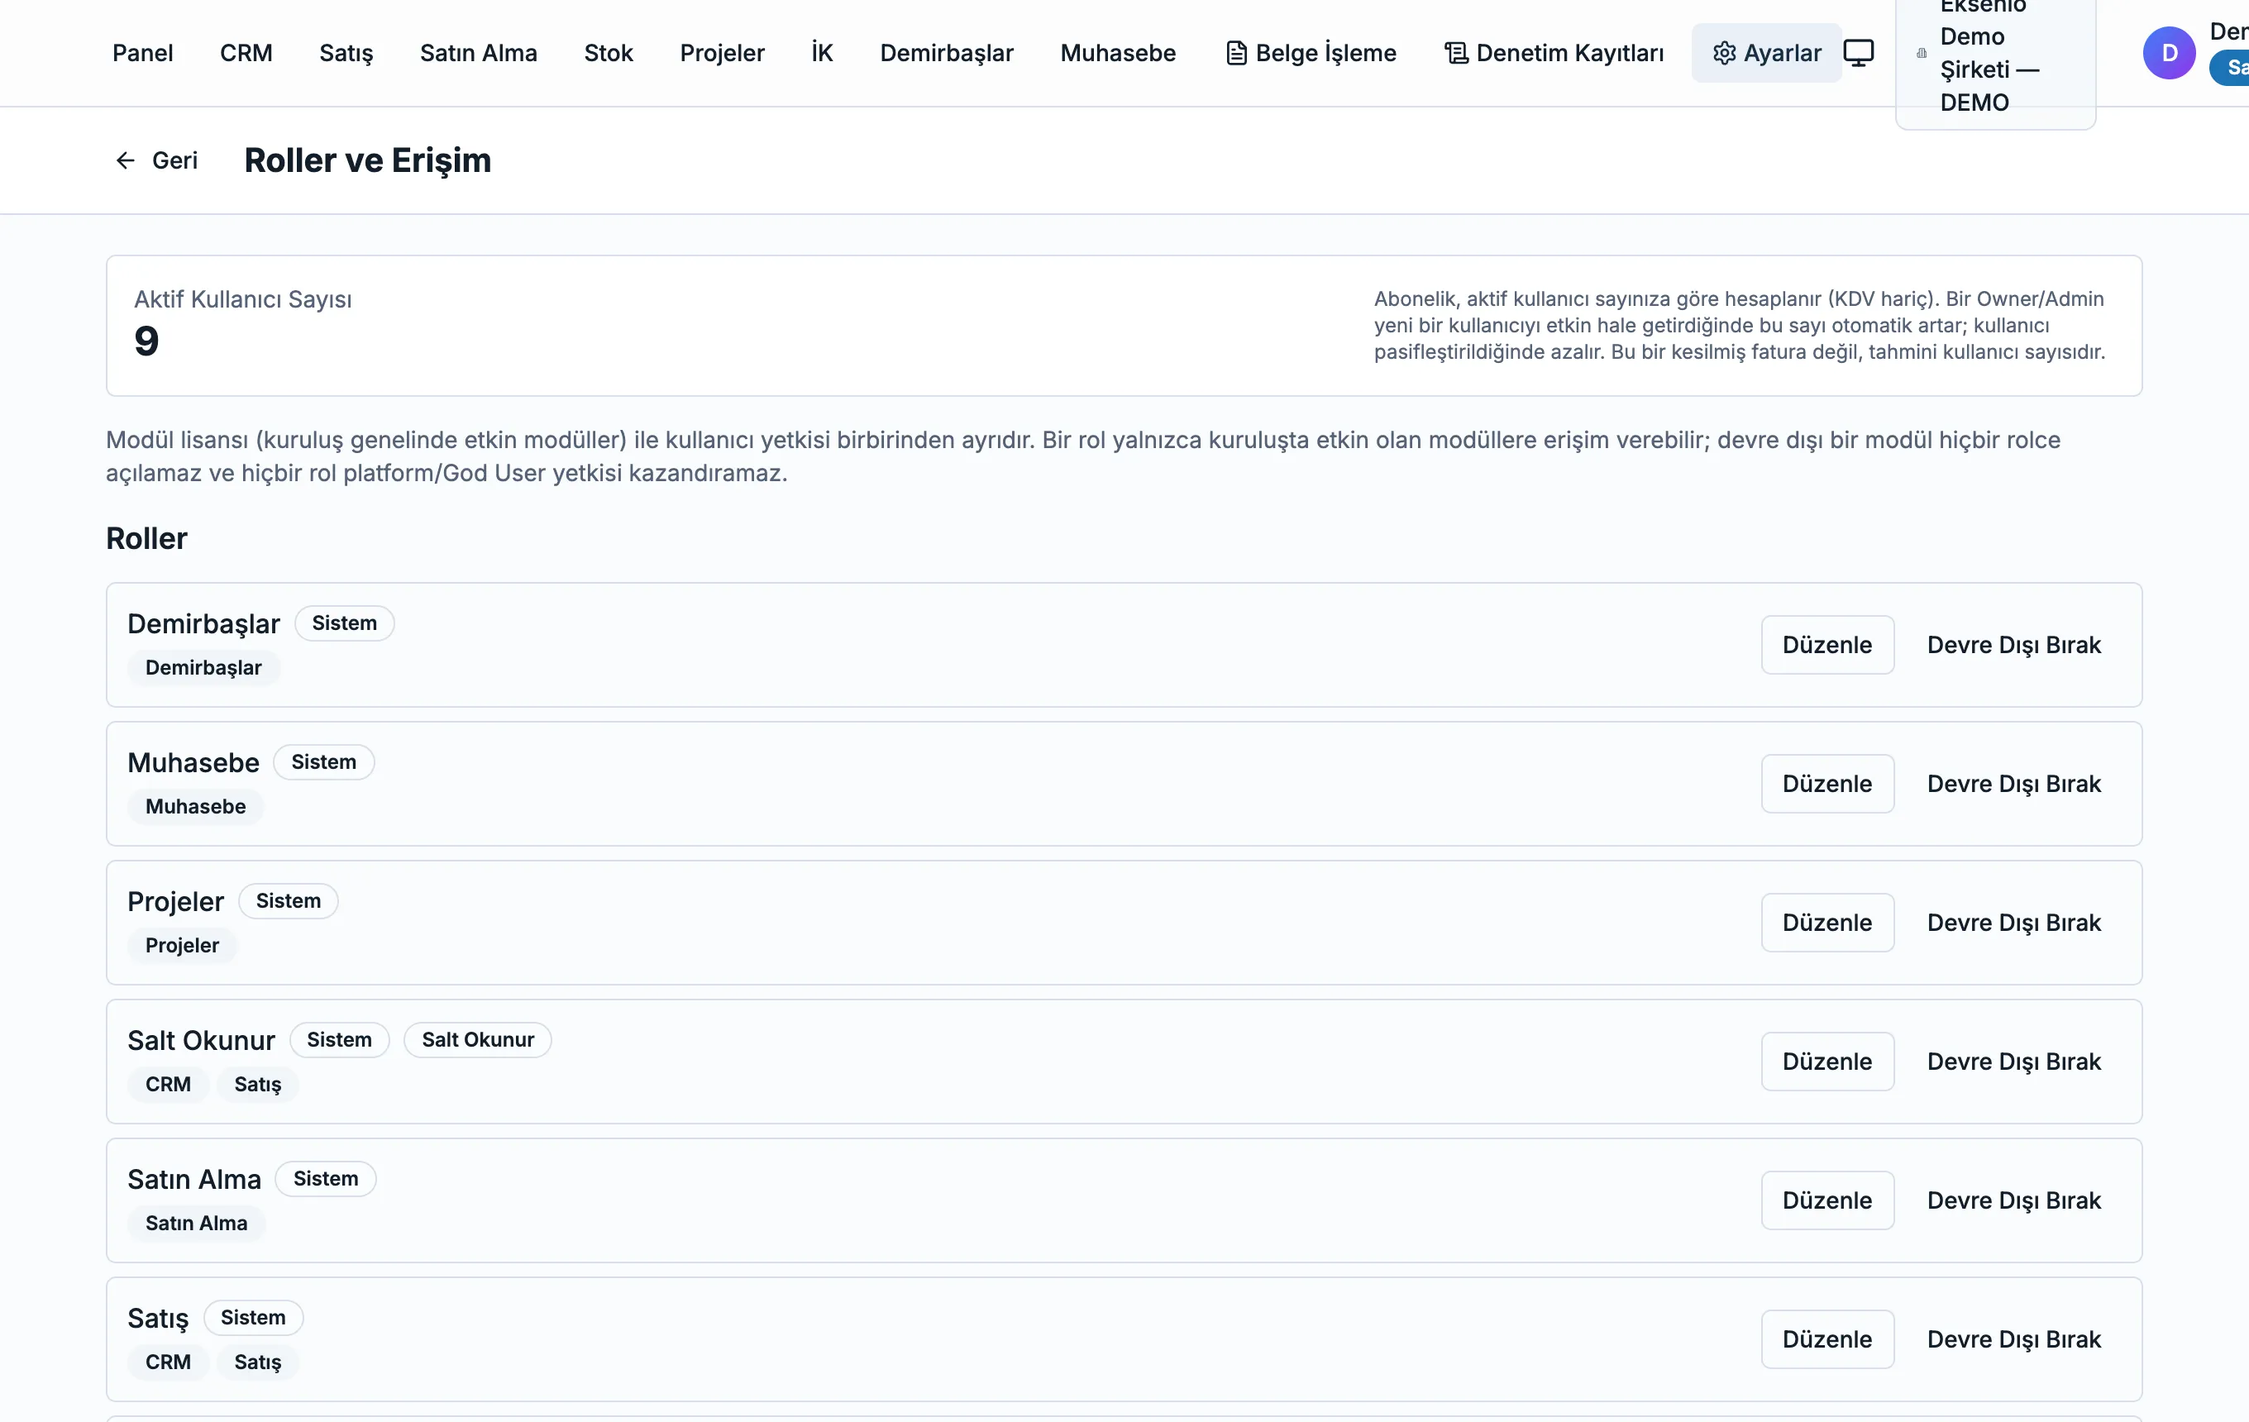Click Devre Dışı Bırak for Muhasebe role
This screenshot has height=1422, width=2249.
[2013, 785]
